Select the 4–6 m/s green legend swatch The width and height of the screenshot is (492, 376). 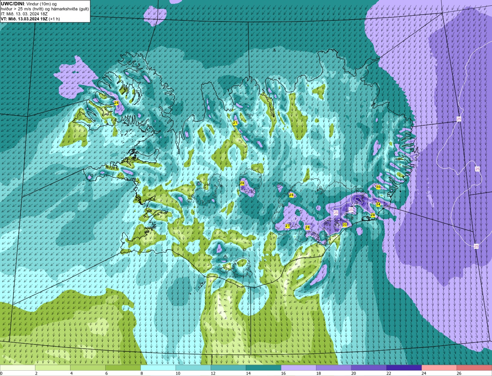(x=88, y=368)
